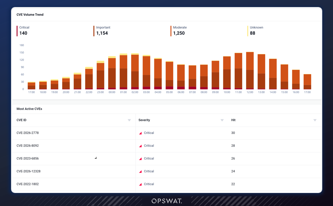Toggle the Moderate series legend
Viewport: 333px width, 206px height.
179,31
